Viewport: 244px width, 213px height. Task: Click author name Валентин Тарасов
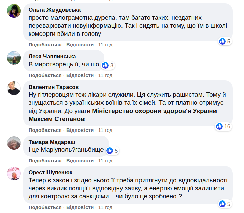tap(54, 87)
